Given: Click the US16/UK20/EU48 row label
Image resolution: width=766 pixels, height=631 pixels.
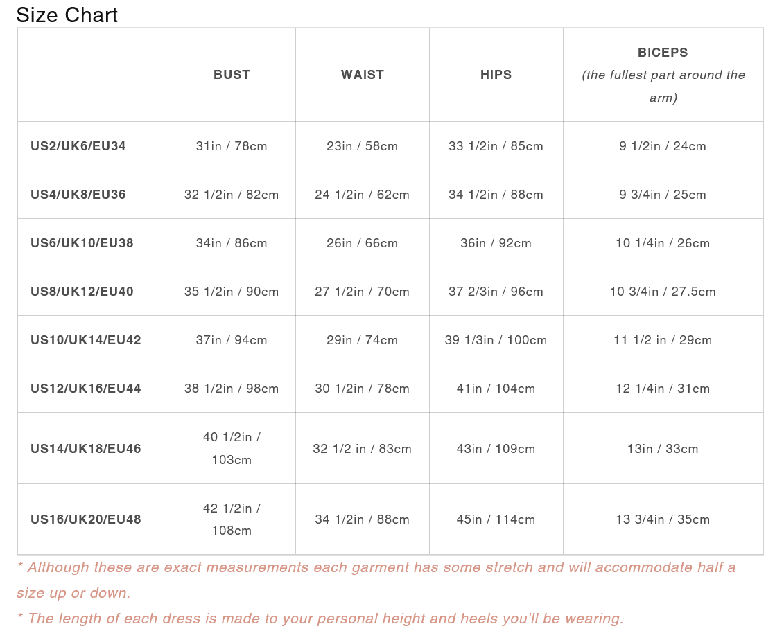Looking at the screenshot, I should pos(86,519).
